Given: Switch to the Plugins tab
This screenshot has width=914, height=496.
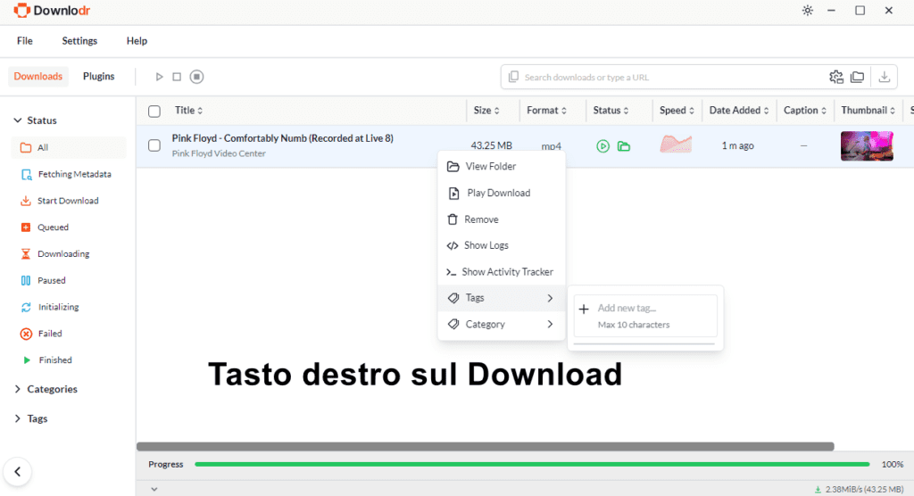Looking at the screenshot, I should click(98, 77).
